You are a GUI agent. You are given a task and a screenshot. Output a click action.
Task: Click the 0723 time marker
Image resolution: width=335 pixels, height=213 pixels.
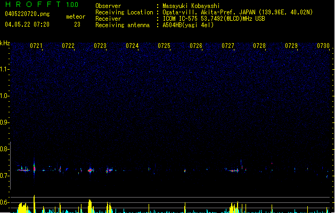100,46
